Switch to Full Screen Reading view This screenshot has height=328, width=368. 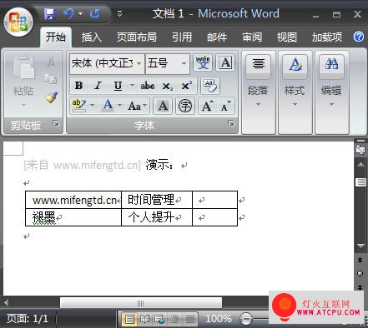click(x=144, y=319)
